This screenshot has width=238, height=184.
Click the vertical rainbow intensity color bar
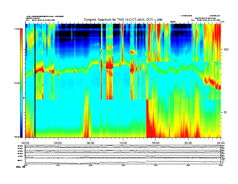(x=21, y=83)
